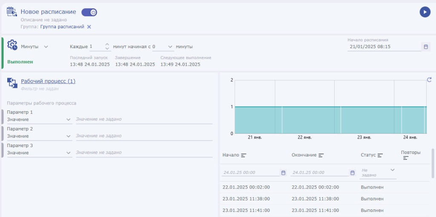This screenshot has width=436, height=217.
Task: Open calendar picker for Начало расписания
Action: (x=426, y=47)
